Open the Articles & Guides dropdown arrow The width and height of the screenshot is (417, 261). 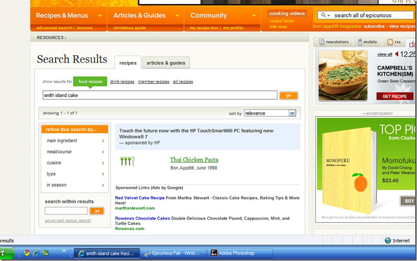tap(177, 16)
